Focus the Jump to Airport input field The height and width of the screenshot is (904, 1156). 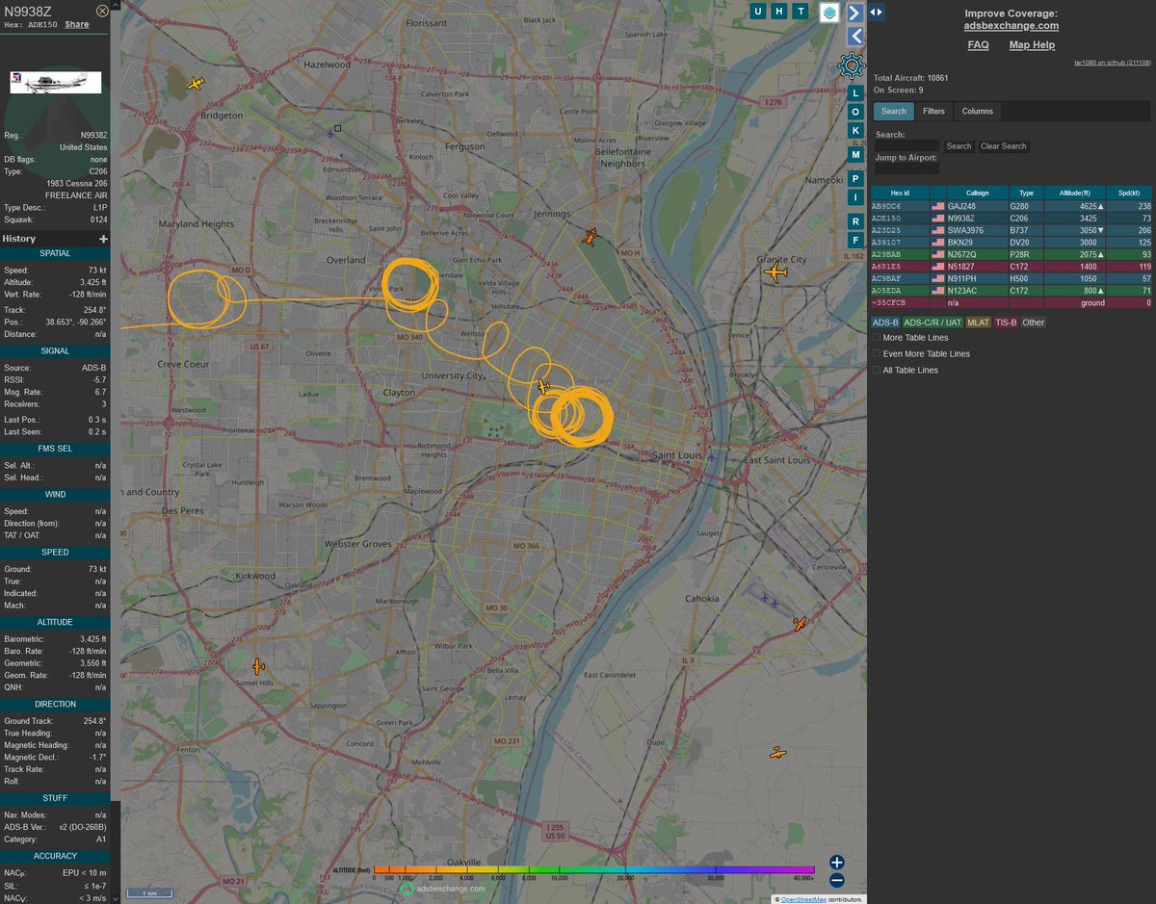click(x=906, y=168)
